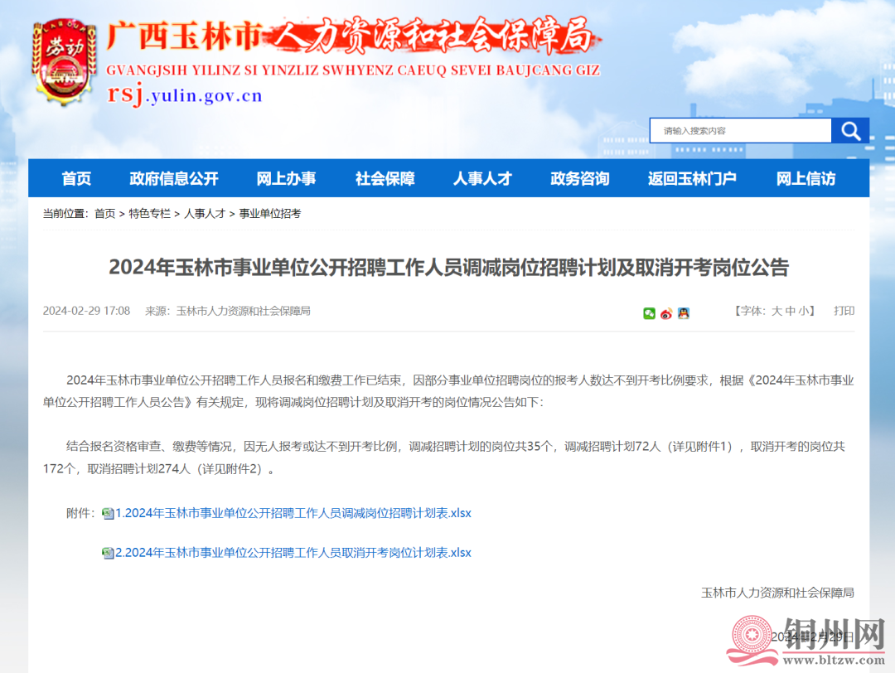Focus the search input box

point(740,131)
